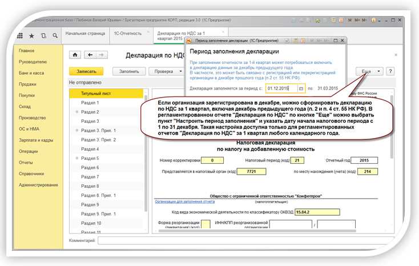Click the Favorites star icon
This screenshot has height=266, width=419.
click(31, 36)
